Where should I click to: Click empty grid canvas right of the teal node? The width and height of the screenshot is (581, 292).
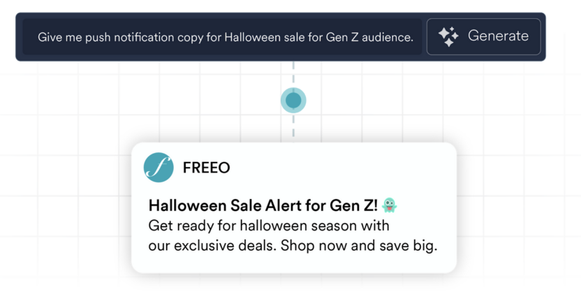(x=419, y=101)
